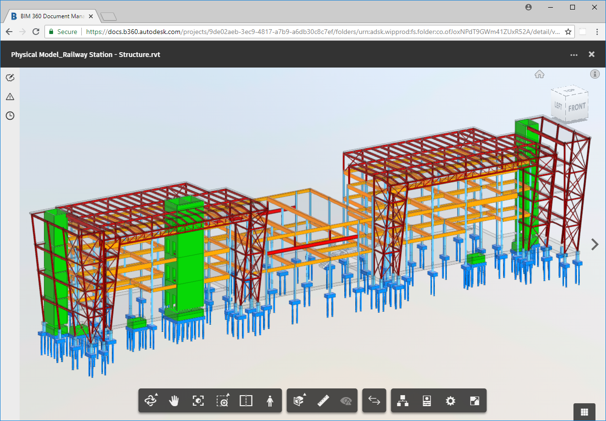Open the Issues warning triangle panel
This screenshot has height=421, width=606.
[x=10, y=97]
